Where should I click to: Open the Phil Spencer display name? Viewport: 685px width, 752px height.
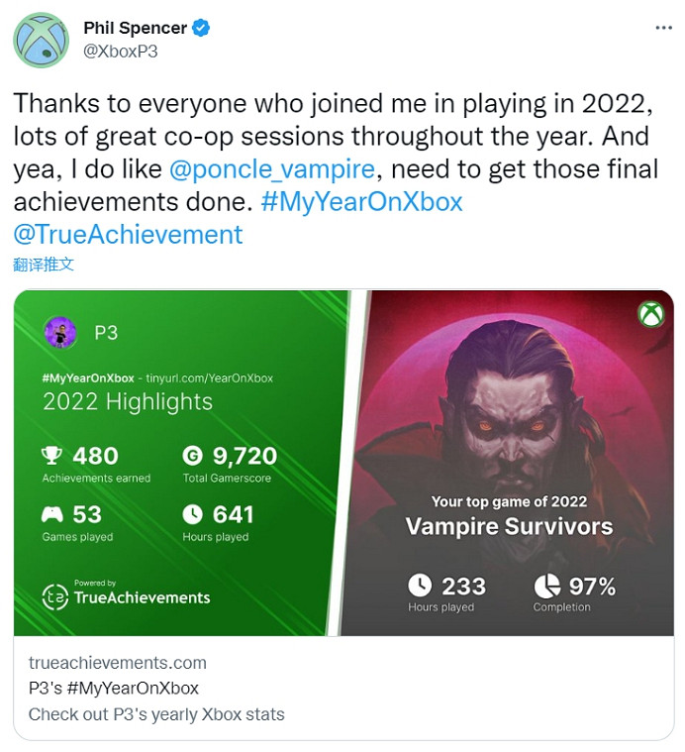[x=136, y=28]
